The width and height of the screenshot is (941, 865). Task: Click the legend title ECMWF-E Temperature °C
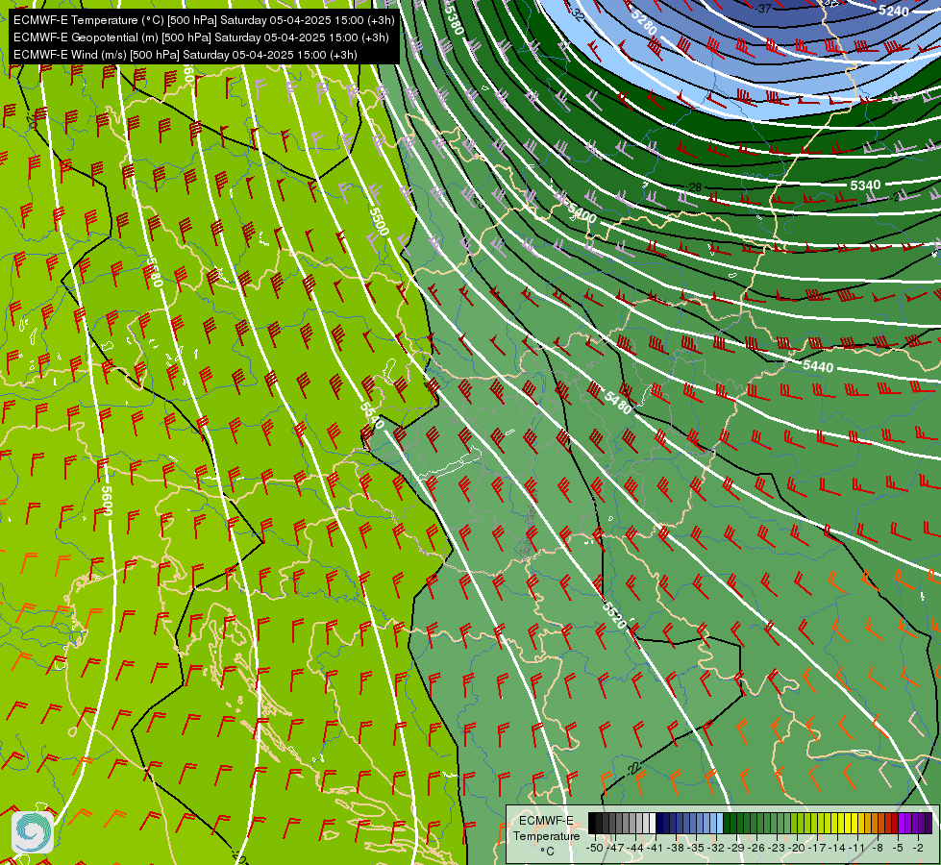(546, 835)
